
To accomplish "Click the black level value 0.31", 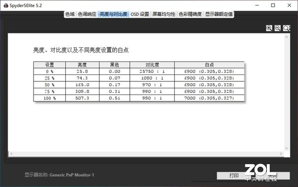I will 115,91.
